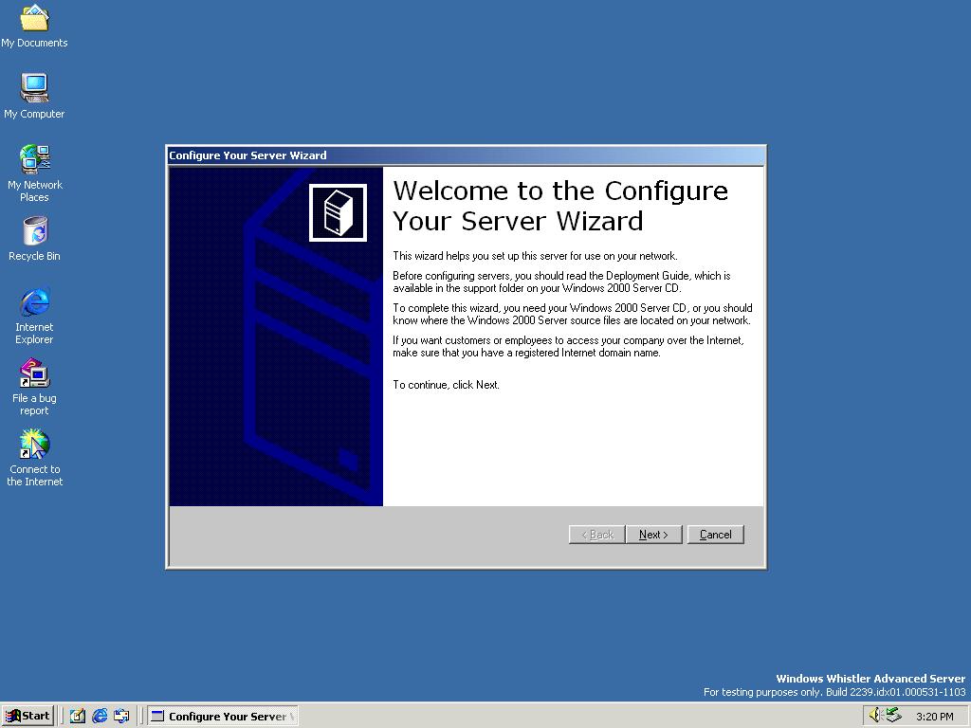This screenshot has height=728, width=971.
Task: Select the Recycle Bin icon
Action: [x=34, y=239]
